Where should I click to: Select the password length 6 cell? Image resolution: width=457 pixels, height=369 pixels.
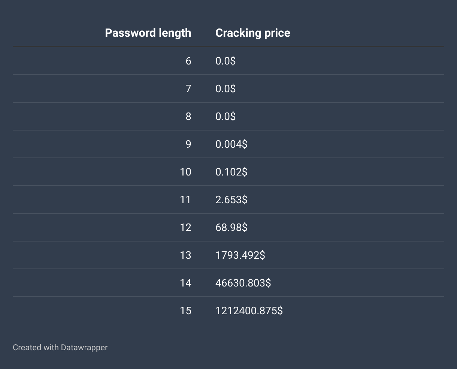click(x=188, y=61)
